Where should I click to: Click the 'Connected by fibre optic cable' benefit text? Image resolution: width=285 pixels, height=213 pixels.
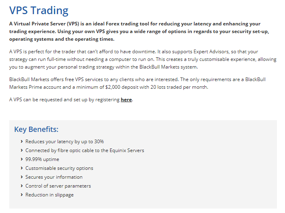coord(85,150)
